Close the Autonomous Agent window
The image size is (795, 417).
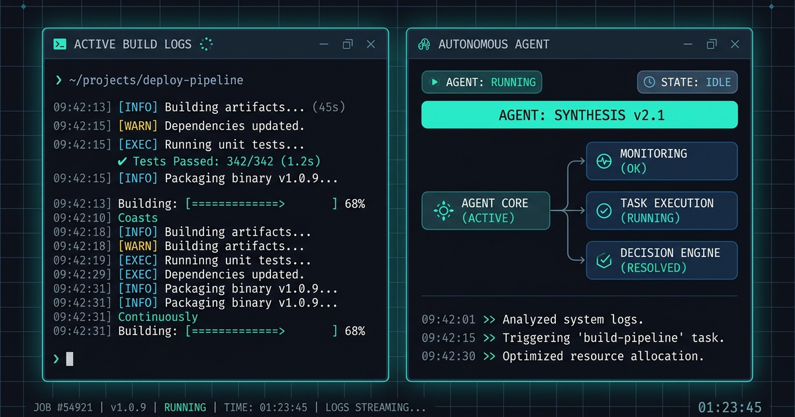tap(735, 44)
